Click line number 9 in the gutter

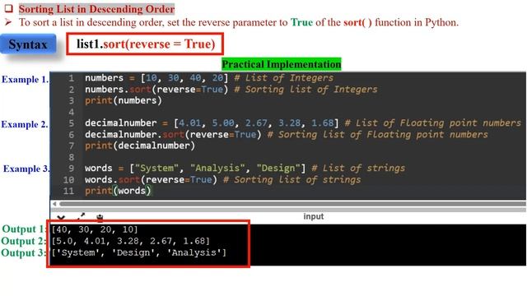tap(72, 168)
